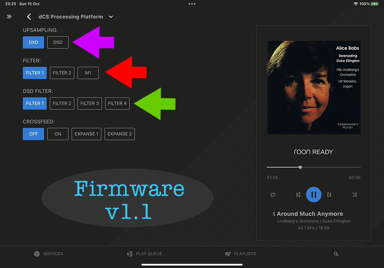Turn crossfeed ON
This screenshot has height=268, width=384.
click(x=58, y=134)
